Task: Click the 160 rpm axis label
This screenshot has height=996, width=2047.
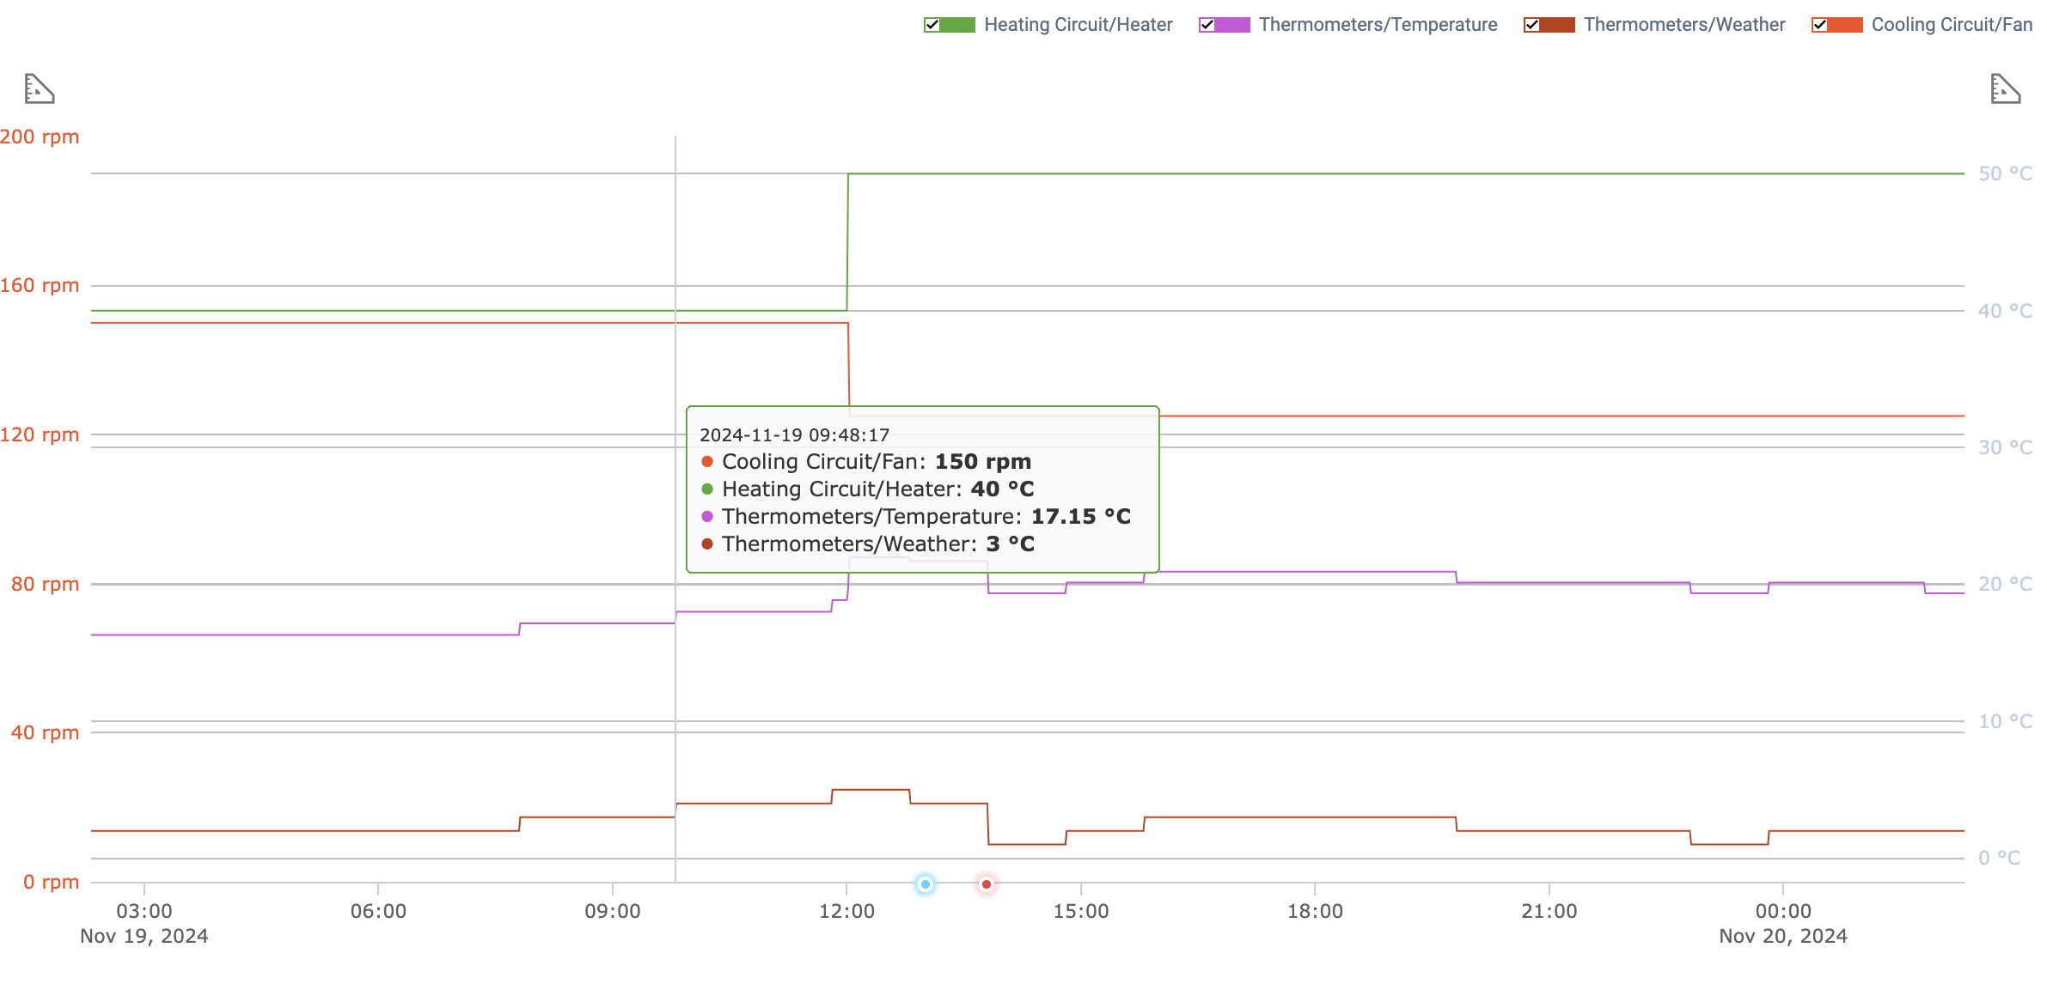Action: [x=40, y=285]
